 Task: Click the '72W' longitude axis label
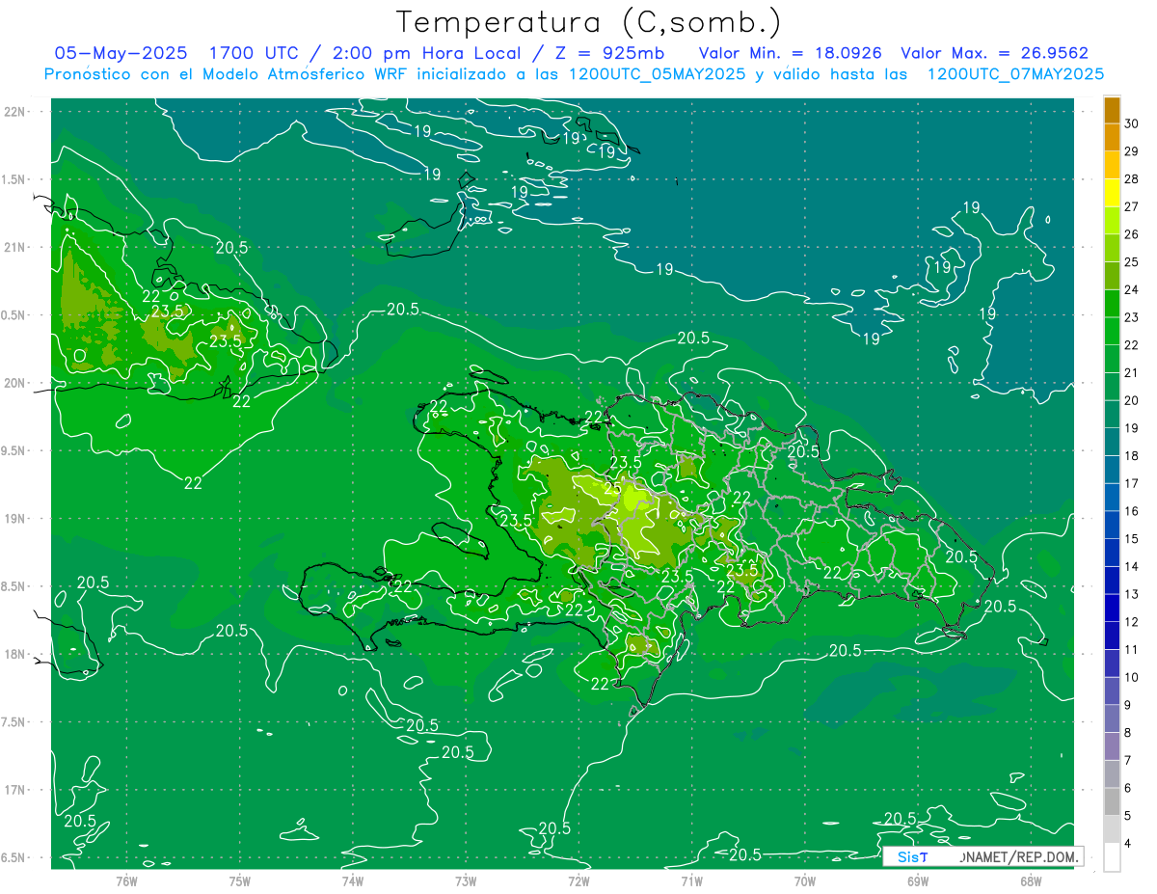click(578, 880)
